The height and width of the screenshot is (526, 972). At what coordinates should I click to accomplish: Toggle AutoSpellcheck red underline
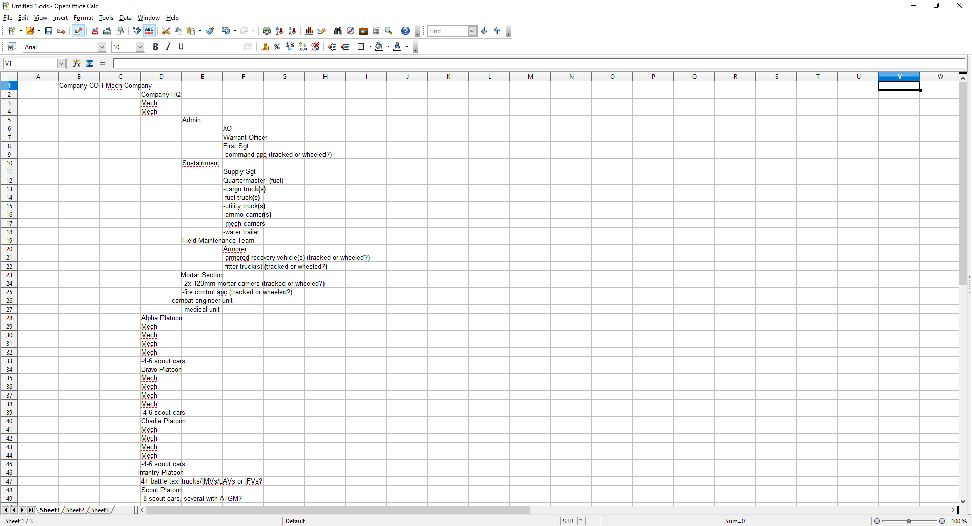[x=149, y=31]
